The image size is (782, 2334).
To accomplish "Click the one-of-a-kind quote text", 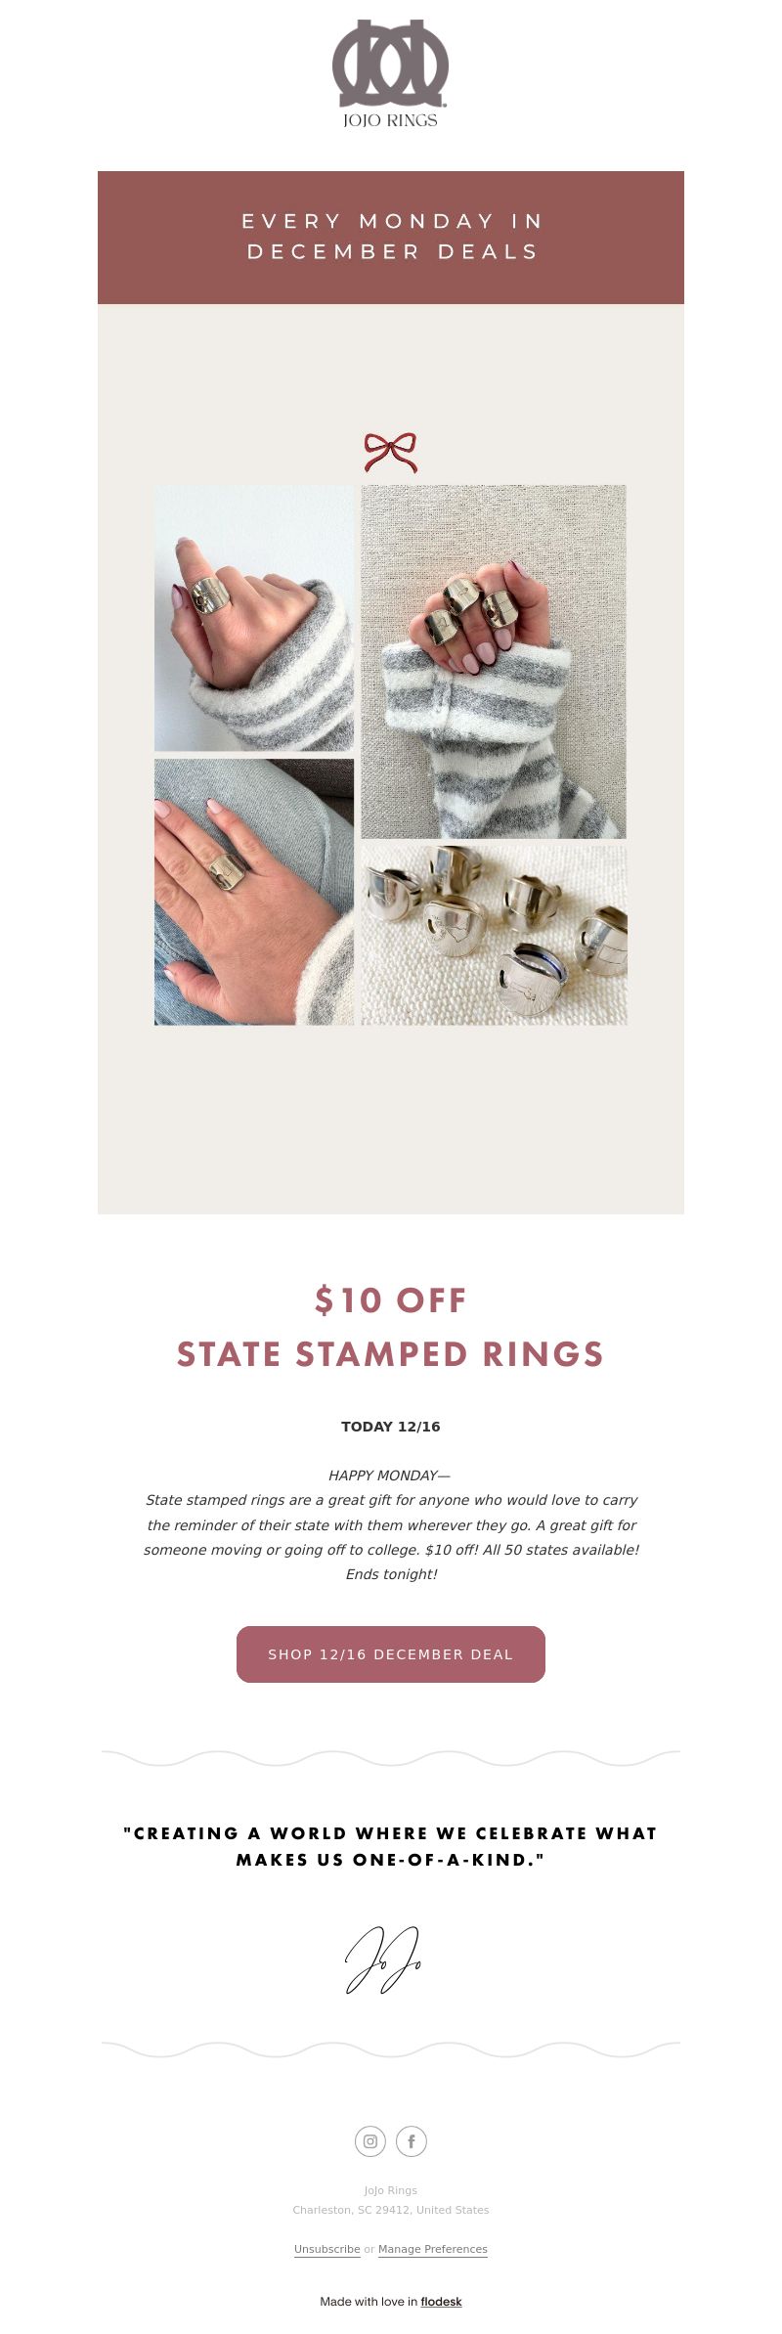I will (x=391, y=1846).
